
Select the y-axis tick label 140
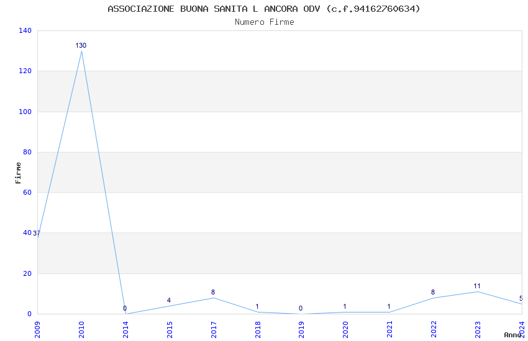[25, 30]
